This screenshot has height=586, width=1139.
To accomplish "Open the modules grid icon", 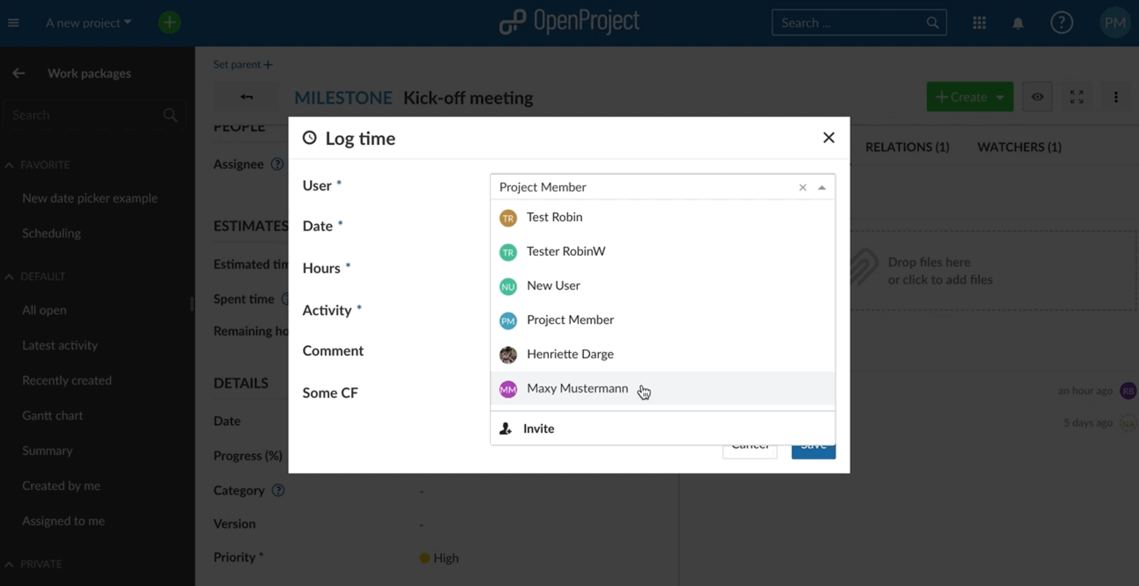I will [x=979, y=23].
